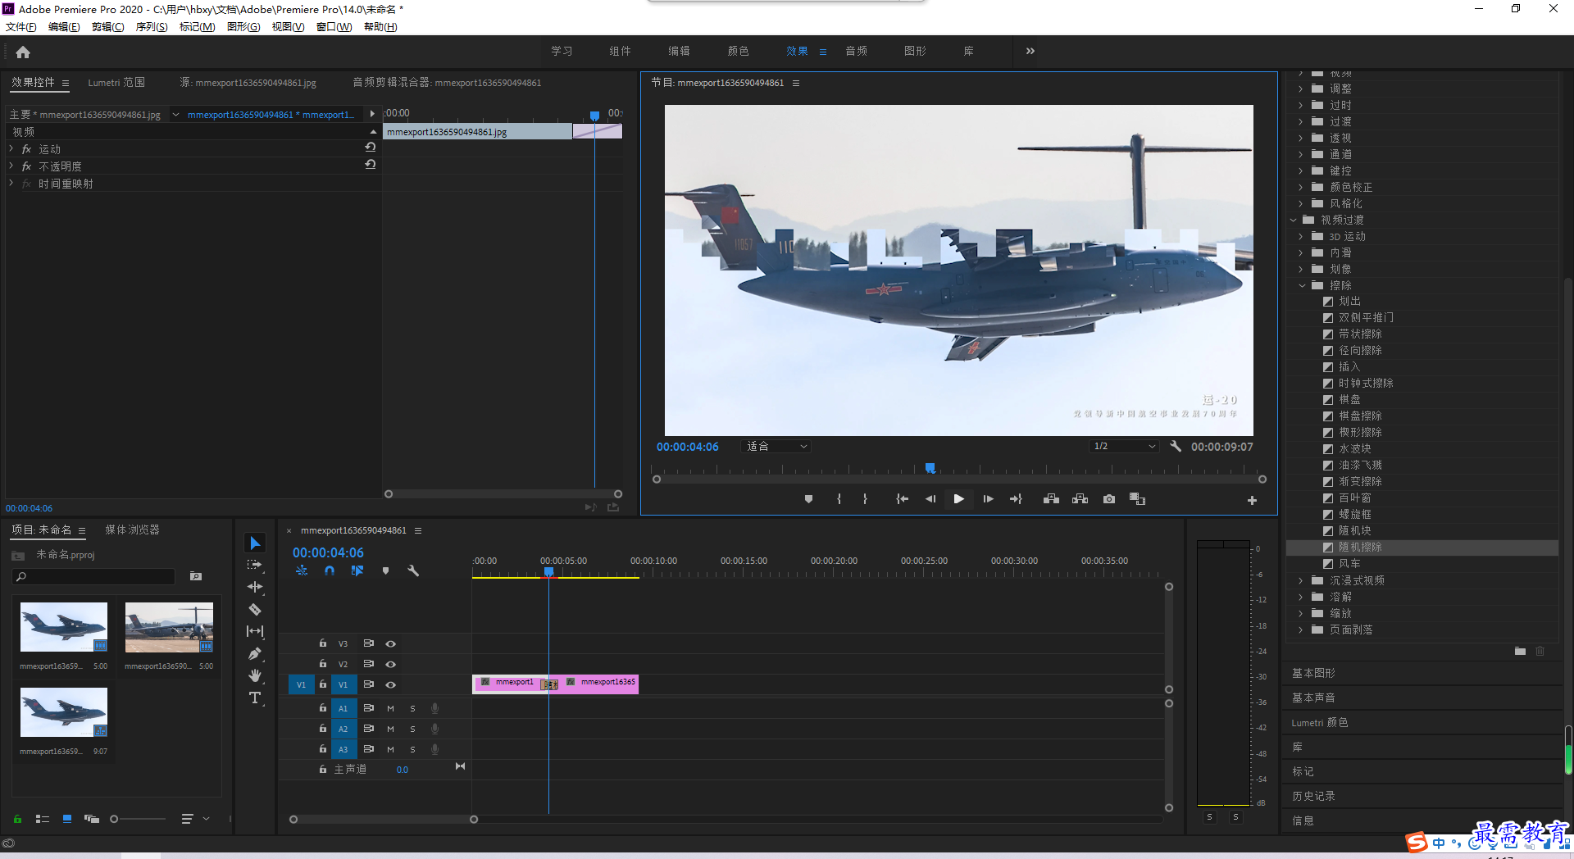The image size is (1574, 859).
Task: Select the Pen tool
Action: (x=255, y=653)
